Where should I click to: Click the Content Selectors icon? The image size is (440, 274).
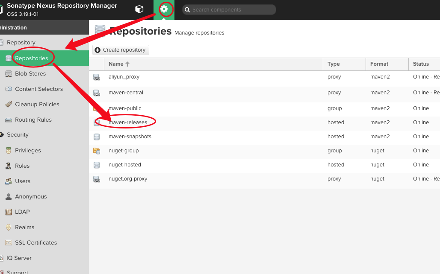[9, 89]
